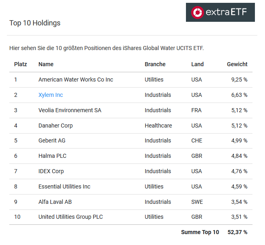
Task: Click the Healthcare sector cell
Action: click(158, 126)
